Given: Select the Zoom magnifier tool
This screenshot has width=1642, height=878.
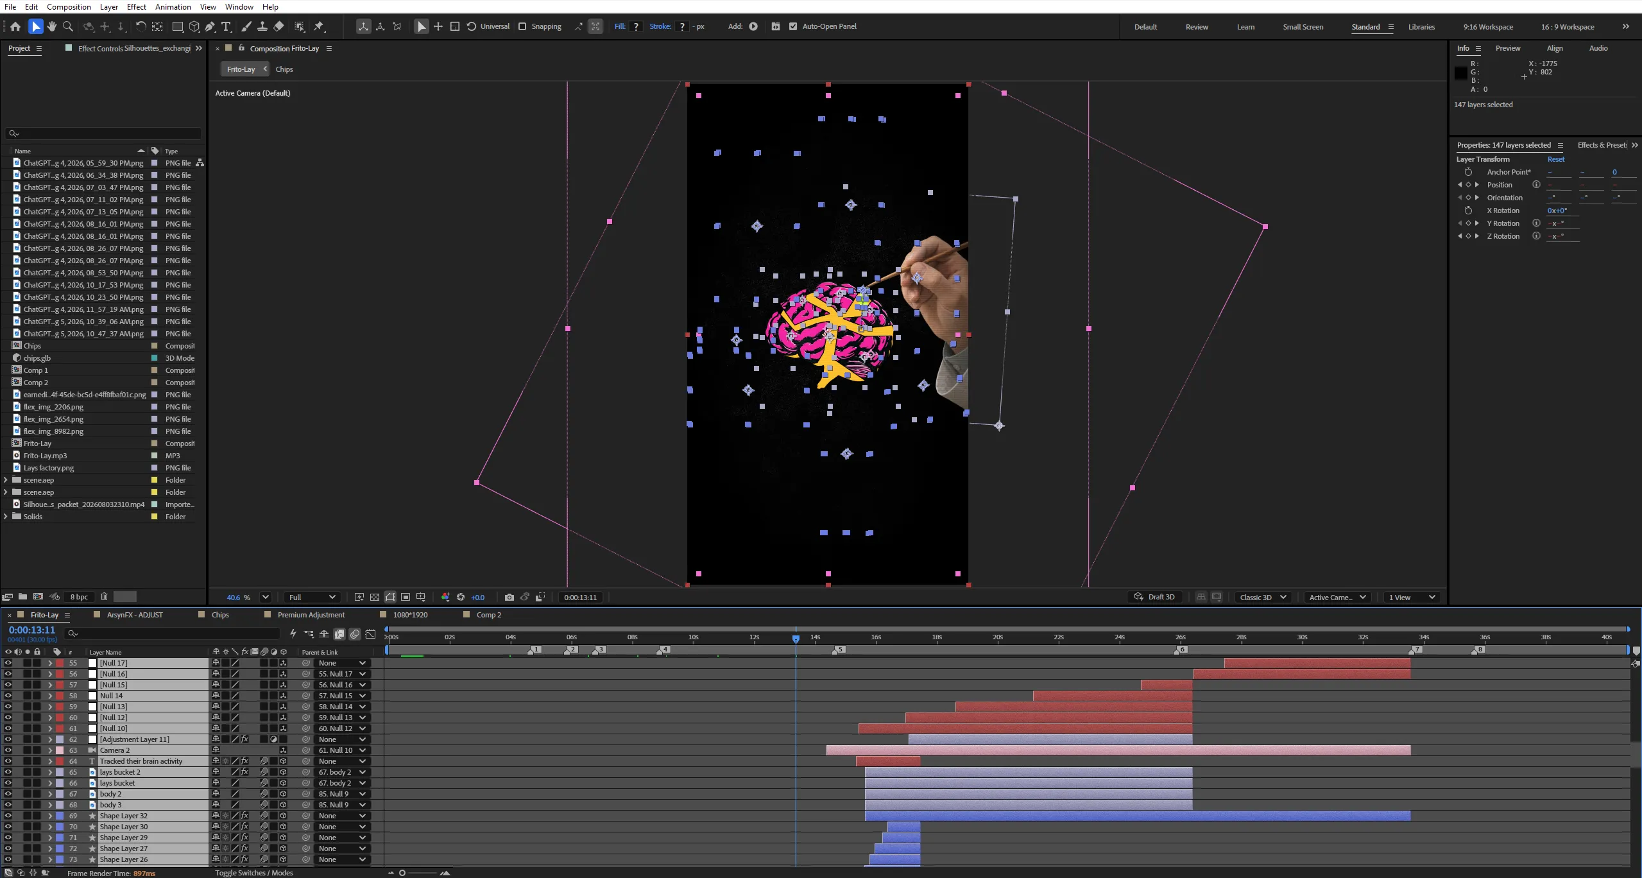Looking at the screenshot, I should point(68,26).
